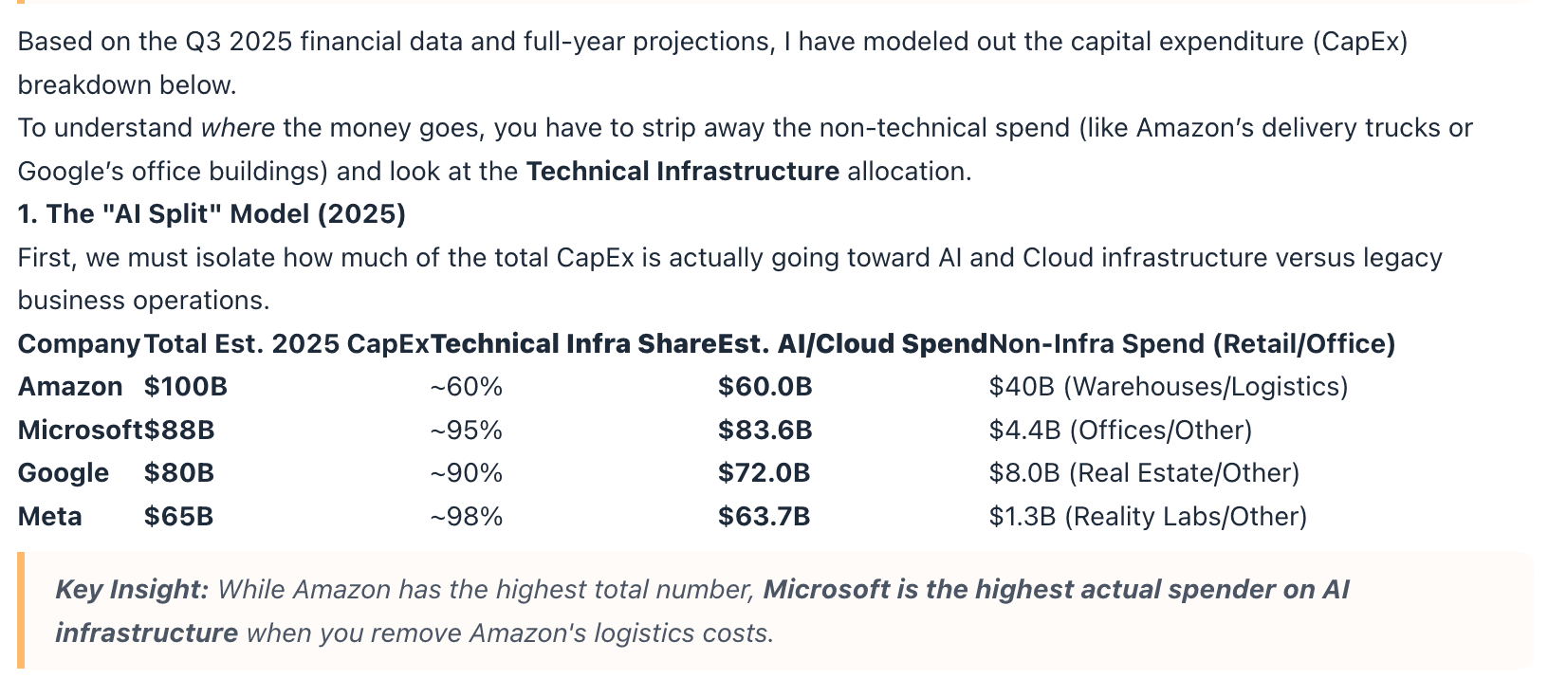Click Microsoft's ~95% infra share cell
1548x679 pixels.
pyautogui.click(x=466, y=431)
